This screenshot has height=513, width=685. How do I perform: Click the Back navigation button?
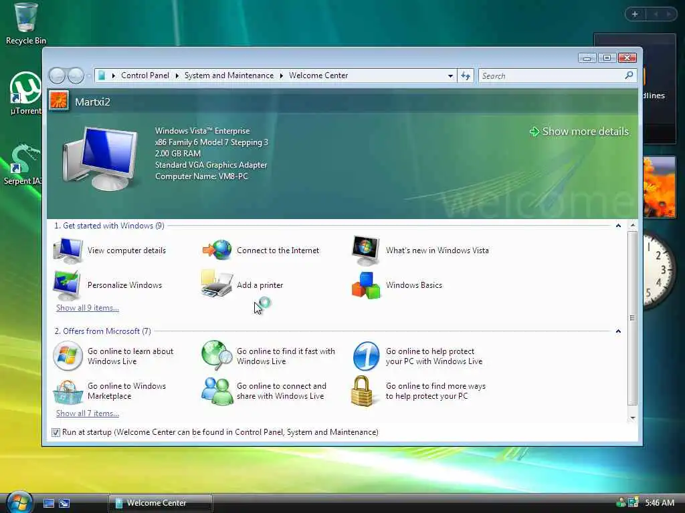(x=58, y=75)
